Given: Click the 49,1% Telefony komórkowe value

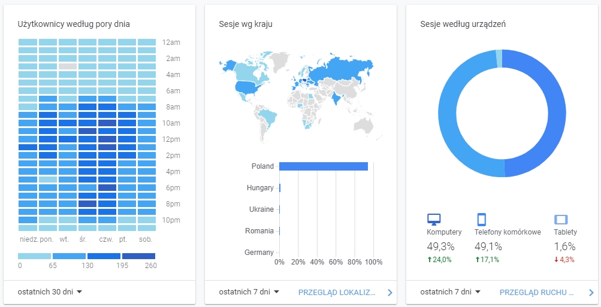Looking at the screenshot, I should pos(488,247).
